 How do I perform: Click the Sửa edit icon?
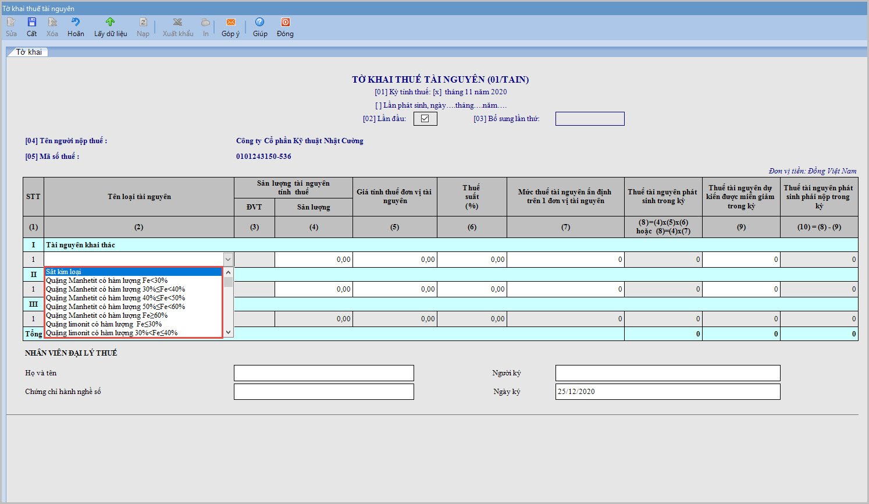point(11,23)
